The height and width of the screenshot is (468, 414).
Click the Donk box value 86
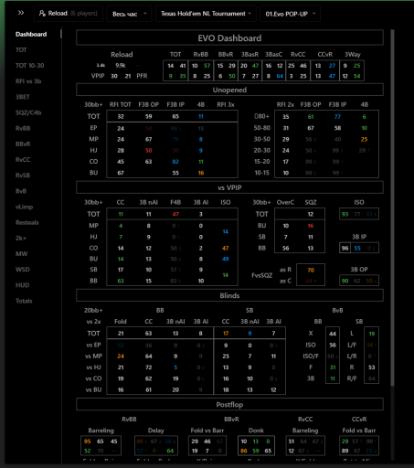tap(244, 451)
